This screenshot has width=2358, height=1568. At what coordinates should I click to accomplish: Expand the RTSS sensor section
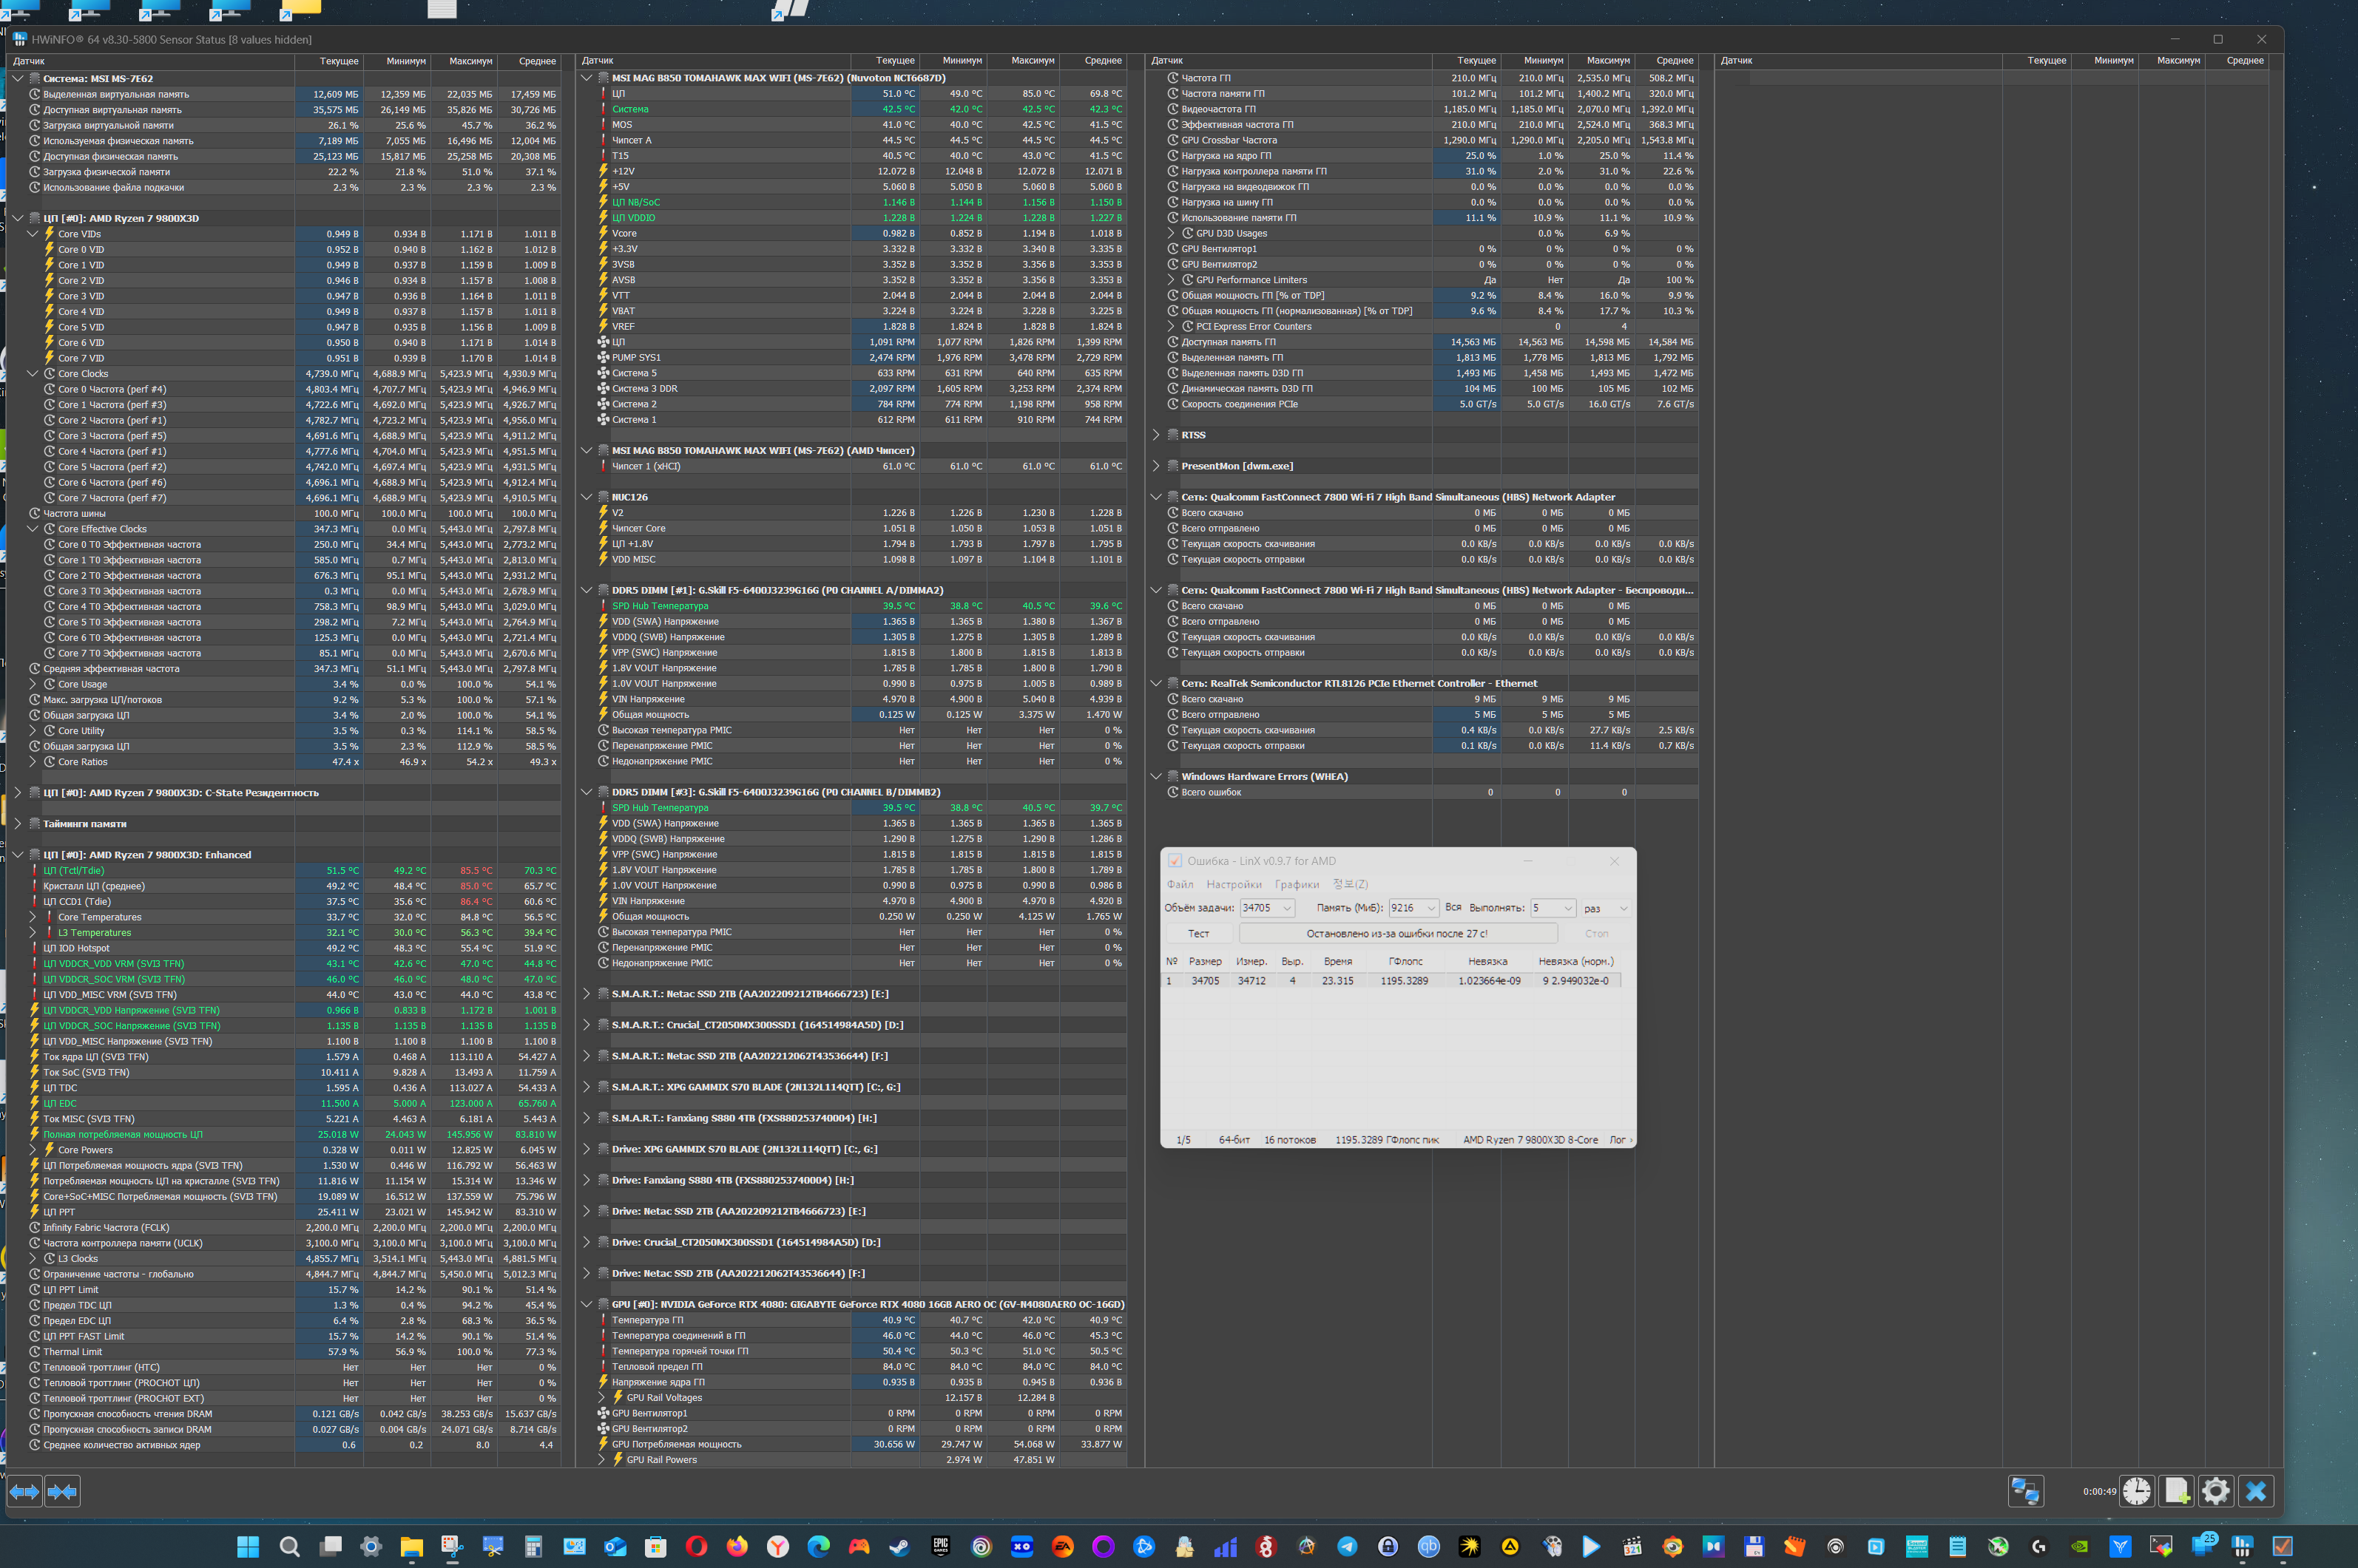(1155, 435)
